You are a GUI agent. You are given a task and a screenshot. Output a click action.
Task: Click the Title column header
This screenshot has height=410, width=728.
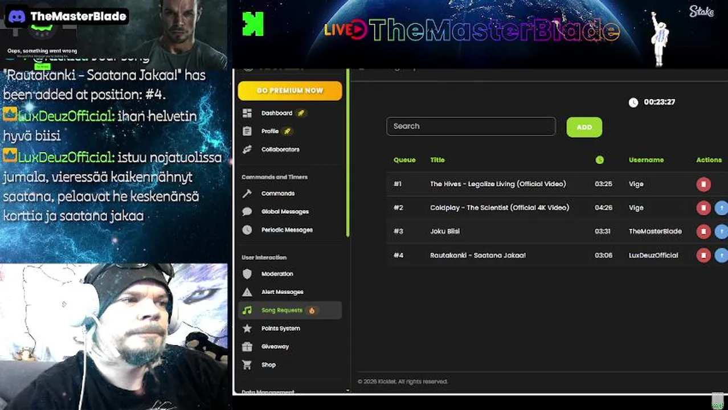(437, 160)
